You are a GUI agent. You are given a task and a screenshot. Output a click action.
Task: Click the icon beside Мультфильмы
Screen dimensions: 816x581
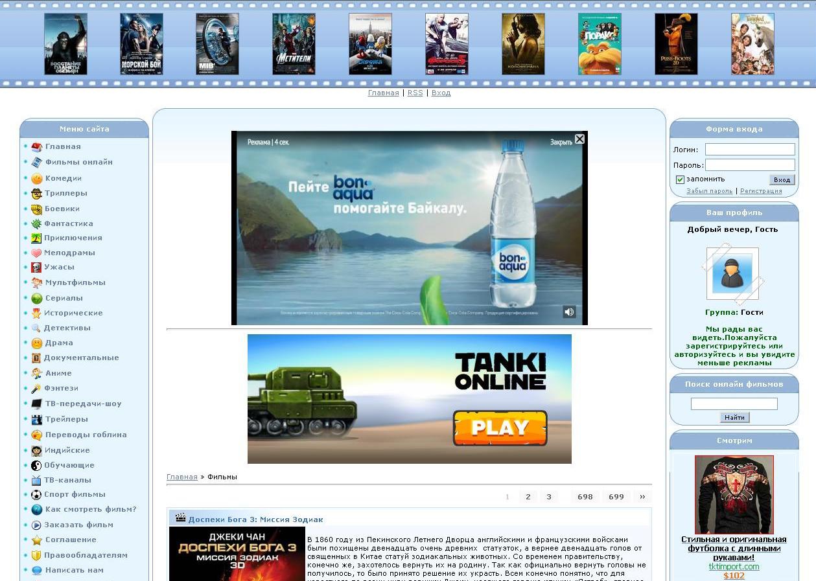click(x=36, y=283)
